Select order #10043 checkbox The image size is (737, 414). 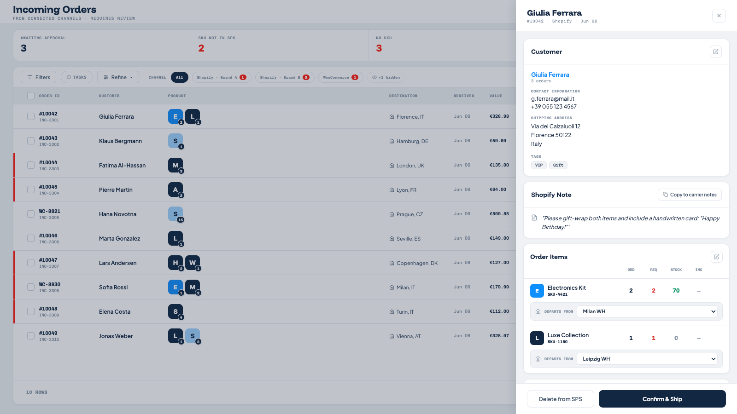(x=31, y=141)
